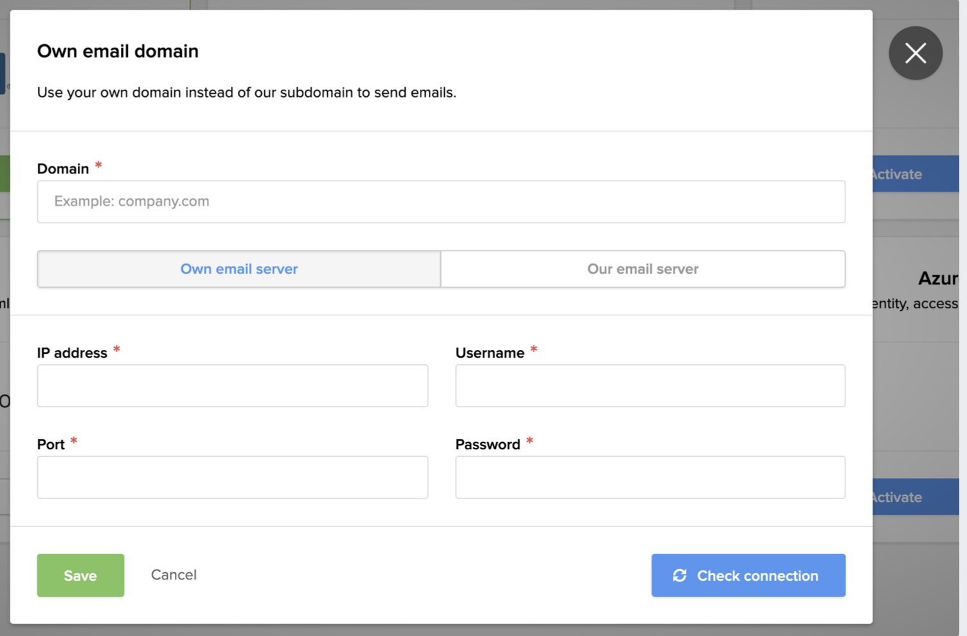Click the IP address label

72,353
